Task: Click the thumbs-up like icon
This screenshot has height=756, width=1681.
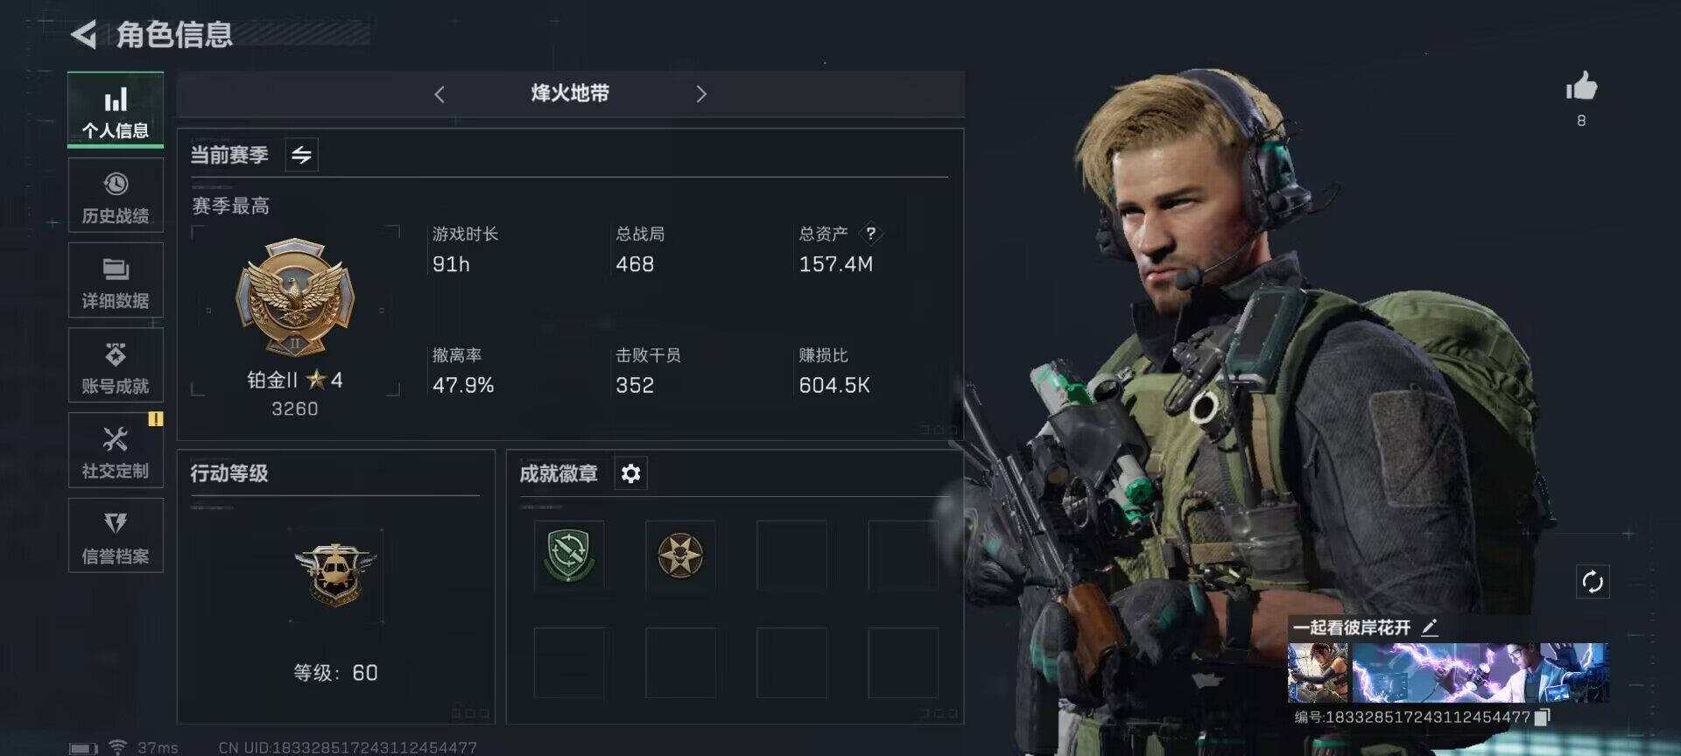Action: click(1581, 87)
